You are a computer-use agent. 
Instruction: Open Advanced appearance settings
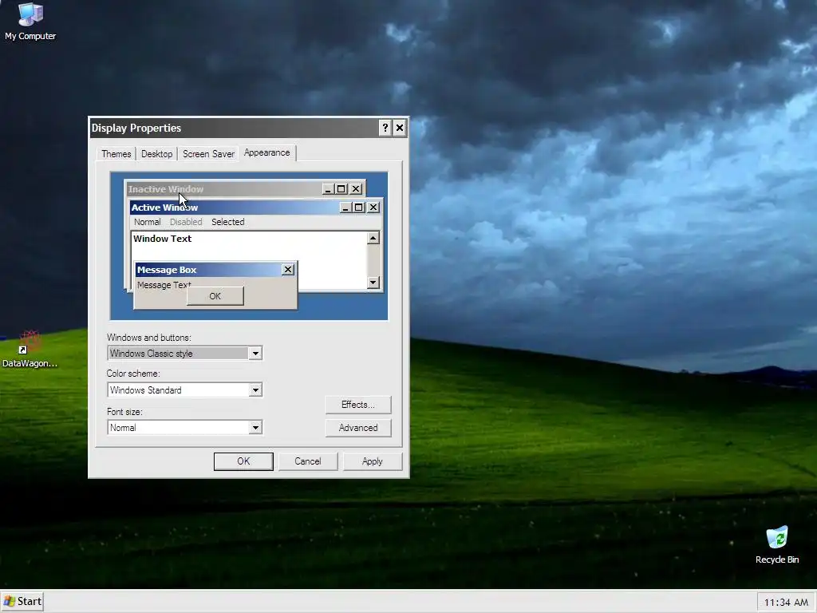(358, 428)
